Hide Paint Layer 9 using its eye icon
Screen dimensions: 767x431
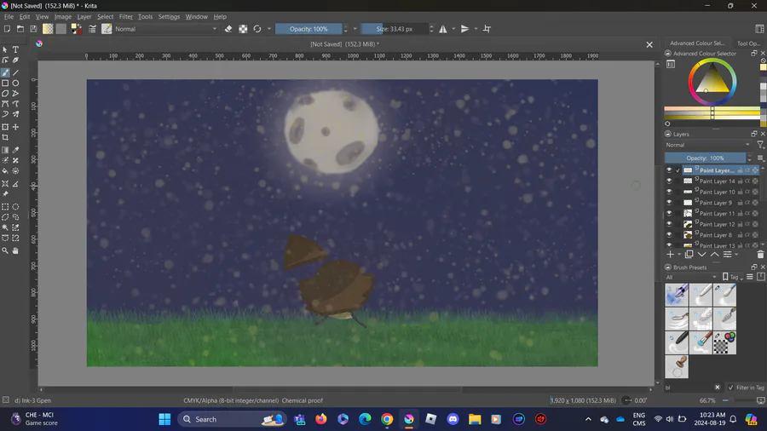click(669, 203)
